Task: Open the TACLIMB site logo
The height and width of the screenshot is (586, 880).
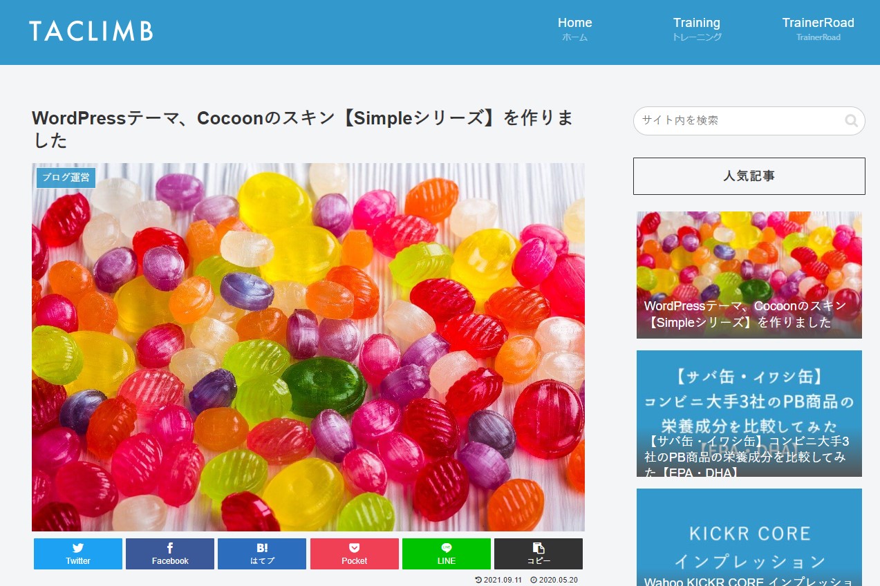Action: [x=91, y=31]
